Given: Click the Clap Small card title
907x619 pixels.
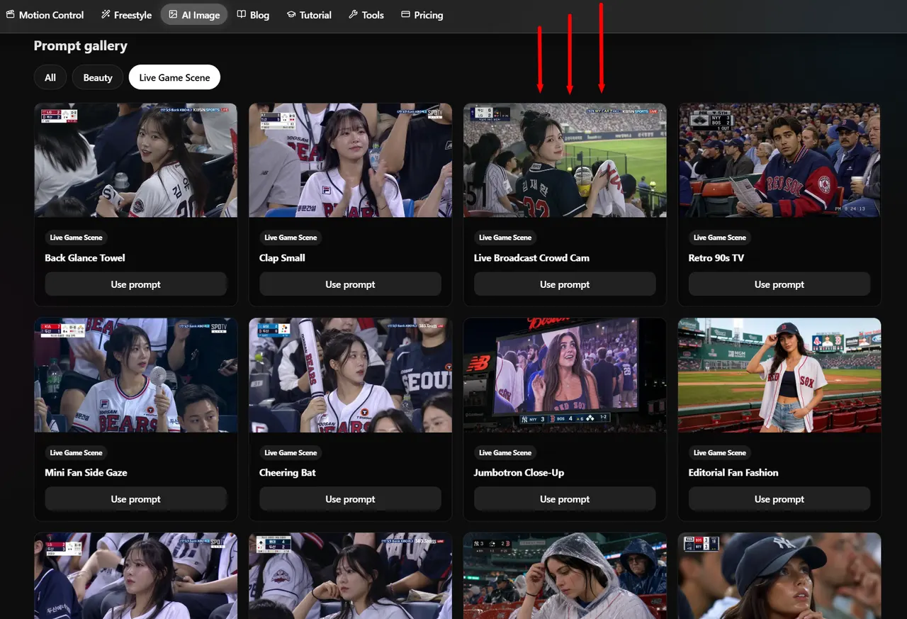Looking at the screenshot, I should (x=282, y=258).
